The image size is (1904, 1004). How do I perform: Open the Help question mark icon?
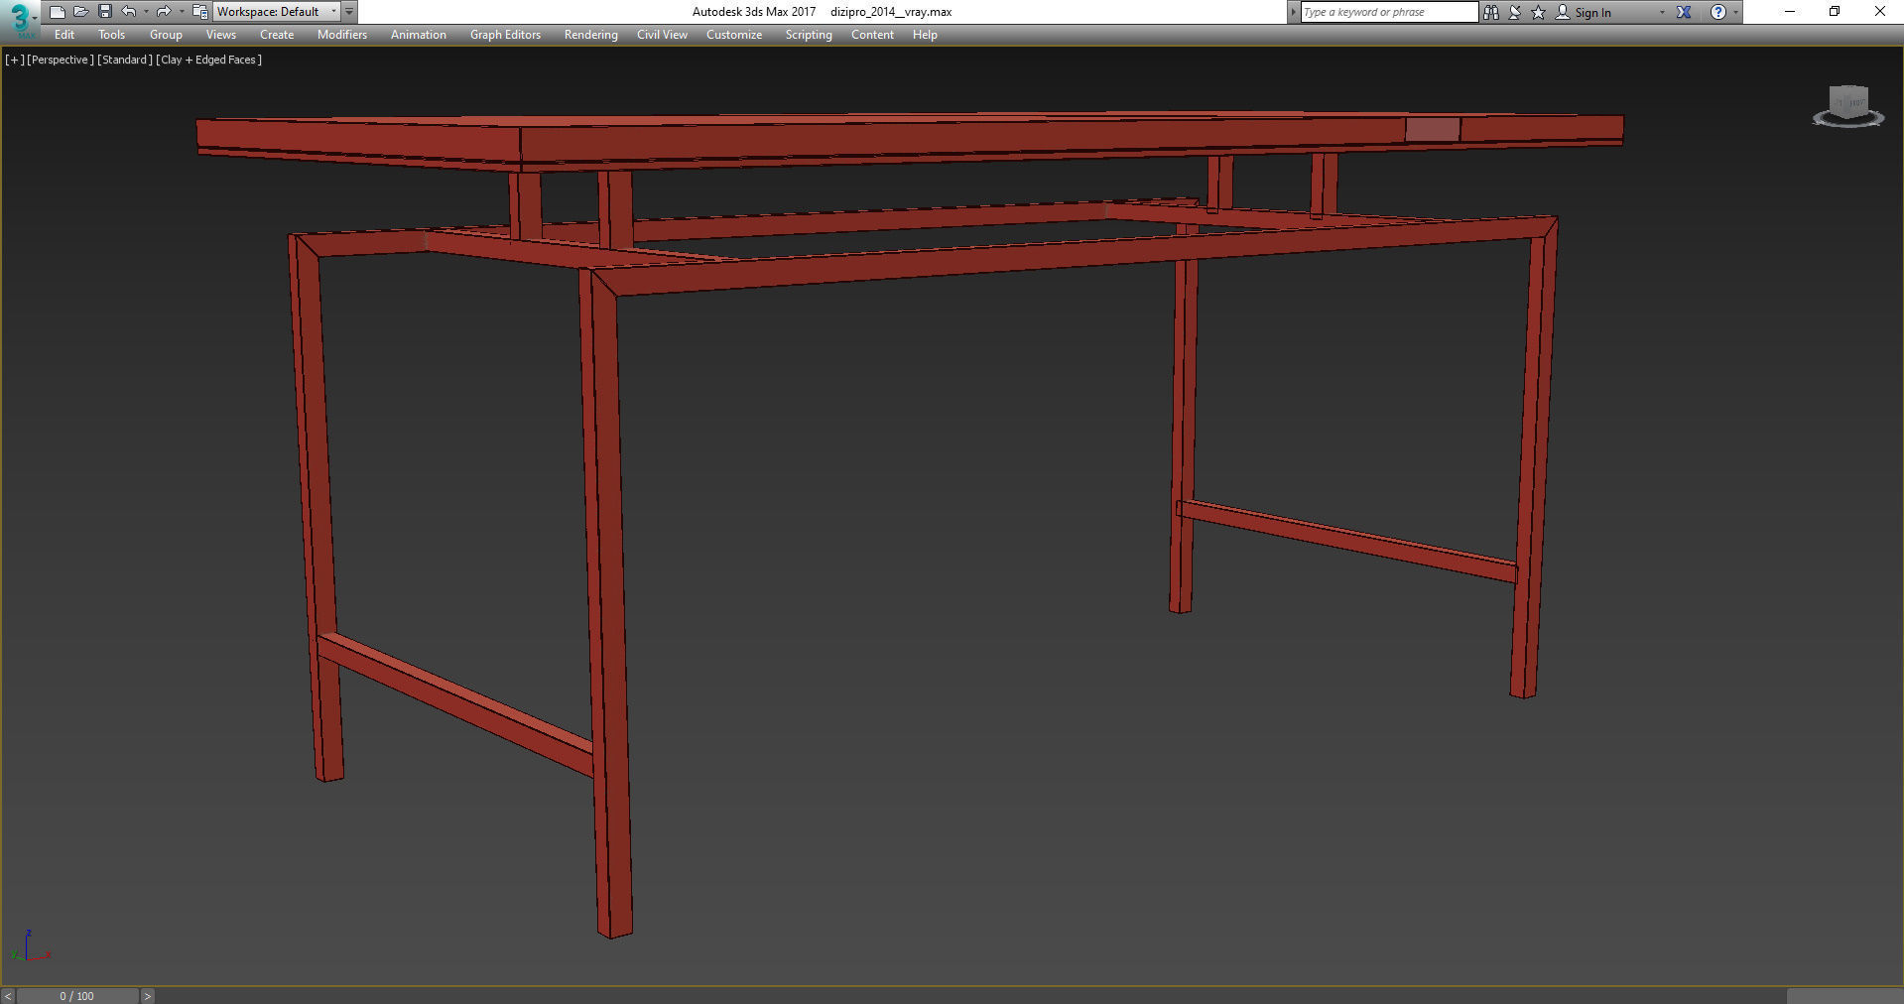(x=1718, y=12)
